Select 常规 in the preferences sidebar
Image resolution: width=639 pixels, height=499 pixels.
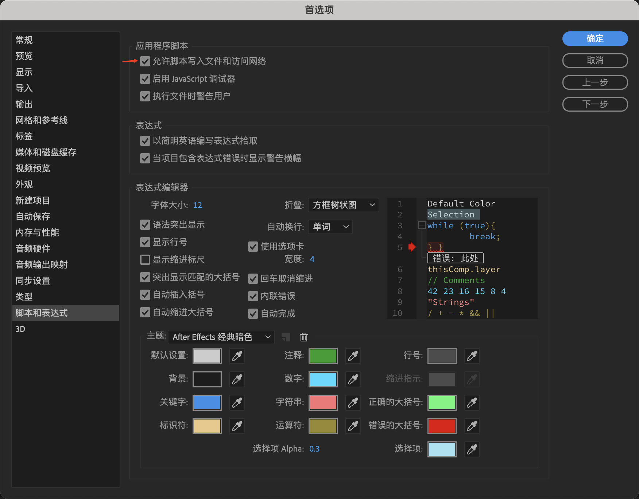(x=24, y=40)
